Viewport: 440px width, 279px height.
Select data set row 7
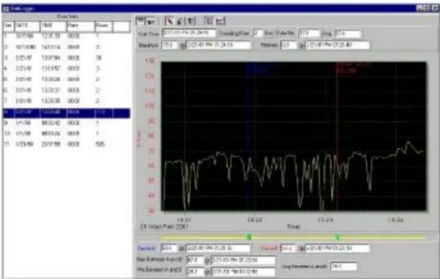[66, 101]
